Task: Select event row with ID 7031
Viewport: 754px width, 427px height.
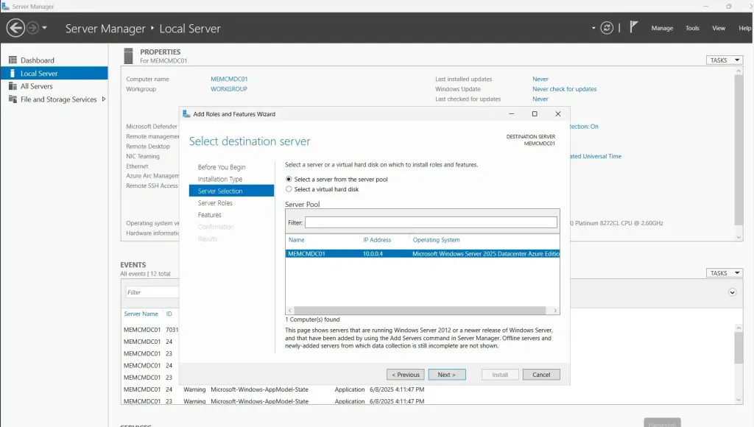Action: pyautogui.click(x=150, y=329)
